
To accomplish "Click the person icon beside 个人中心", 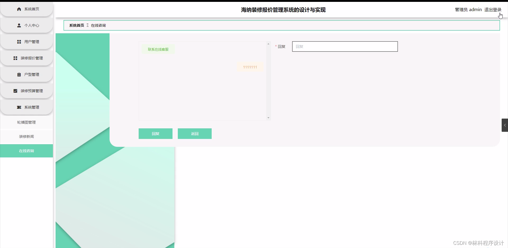I will (19, 25).
